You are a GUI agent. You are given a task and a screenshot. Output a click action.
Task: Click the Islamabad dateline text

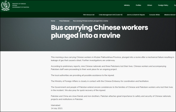point(55,105)
